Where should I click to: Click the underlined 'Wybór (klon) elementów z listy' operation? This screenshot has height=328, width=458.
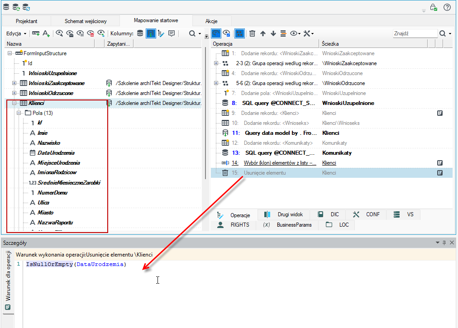tap(280, 163)
